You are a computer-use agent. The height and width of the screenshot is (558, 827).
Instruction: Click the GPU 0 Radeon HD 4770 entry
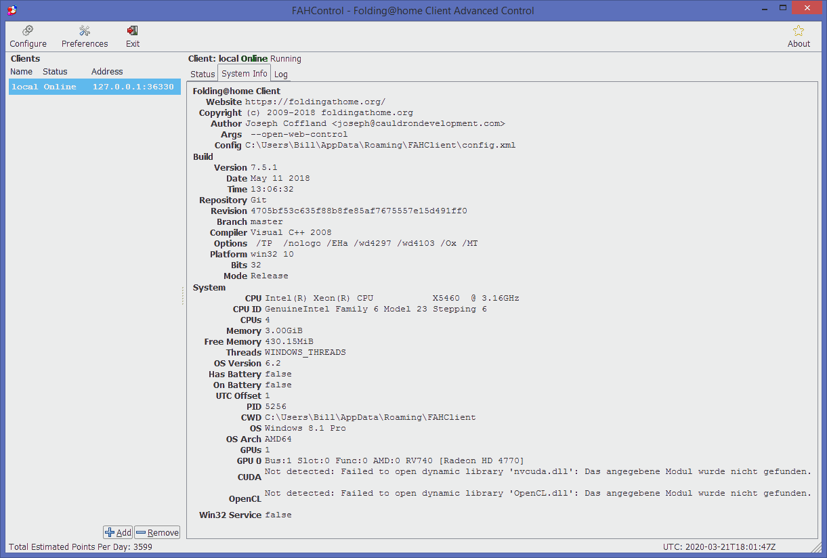(394, 460)
